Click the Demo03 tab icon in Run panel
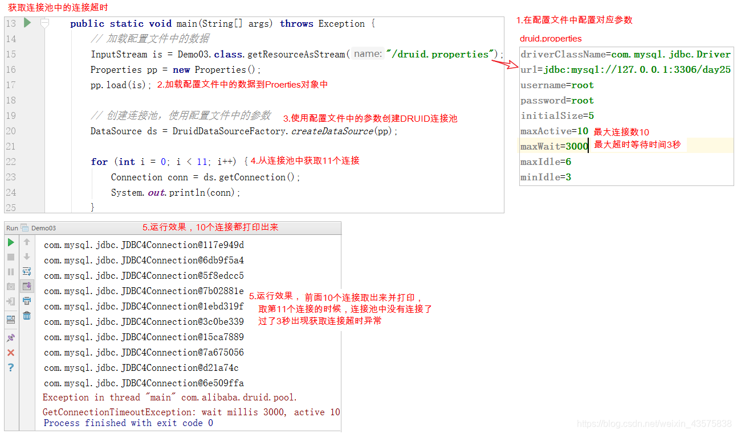The height and width of the screenshot is (434, 737). tap(25, 228)
